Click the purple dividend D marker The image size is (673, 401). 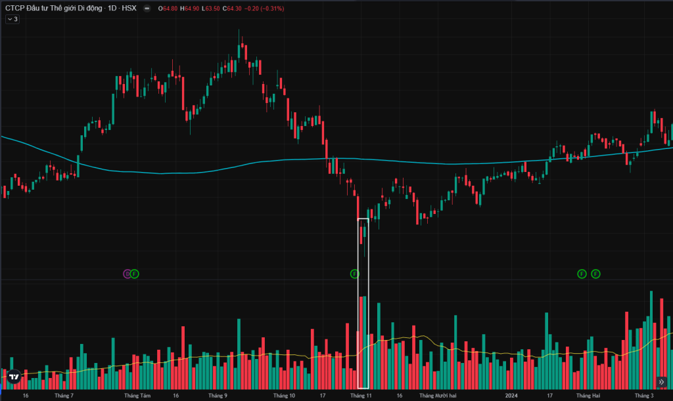[x=128, y=273]
